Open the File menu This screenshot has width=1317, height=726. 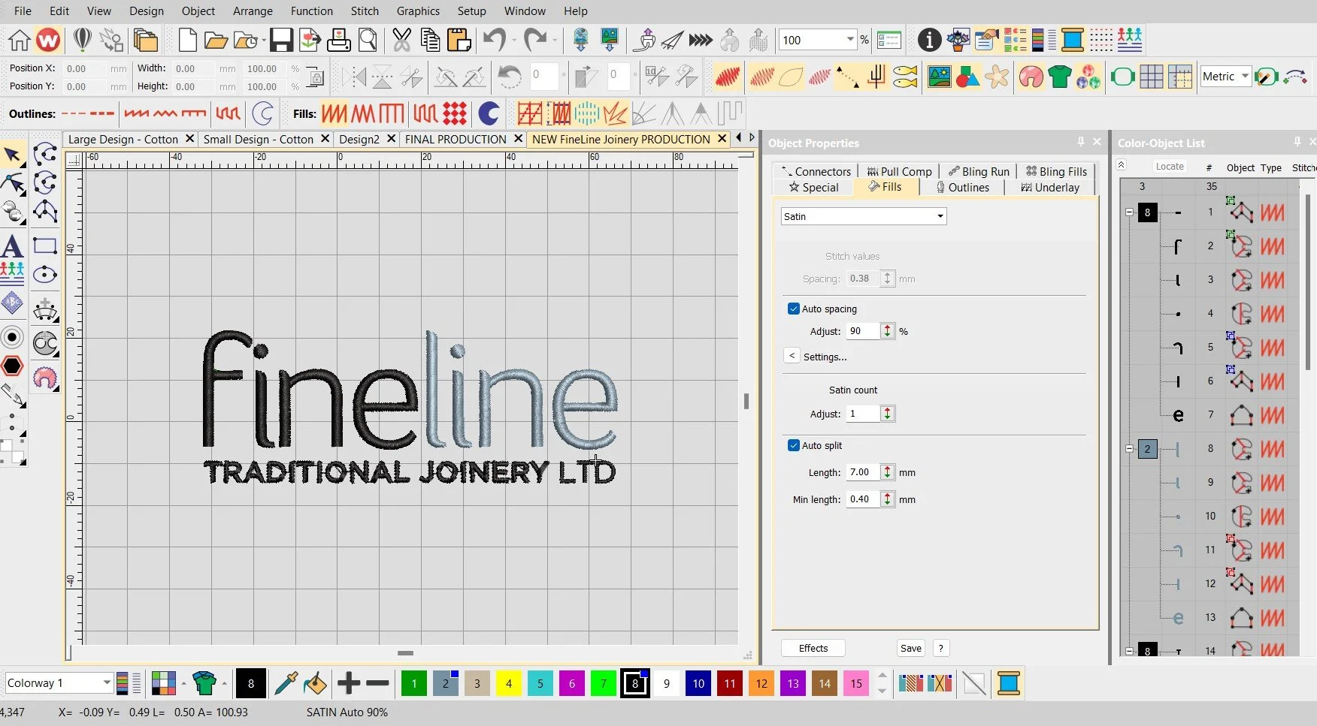tap(23, 11)
